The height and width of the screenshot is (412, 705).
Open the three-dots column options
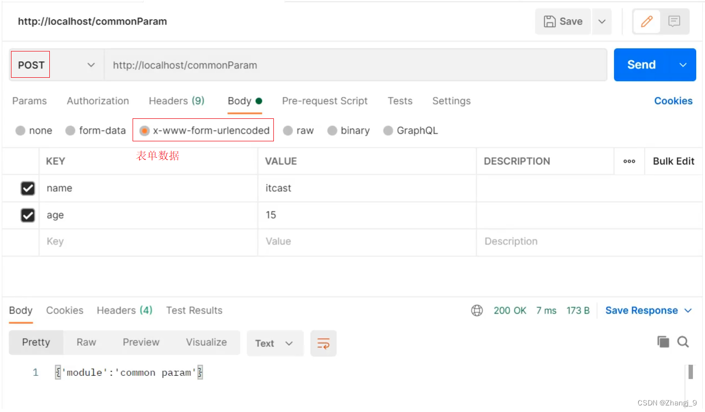tap(629, 161)
